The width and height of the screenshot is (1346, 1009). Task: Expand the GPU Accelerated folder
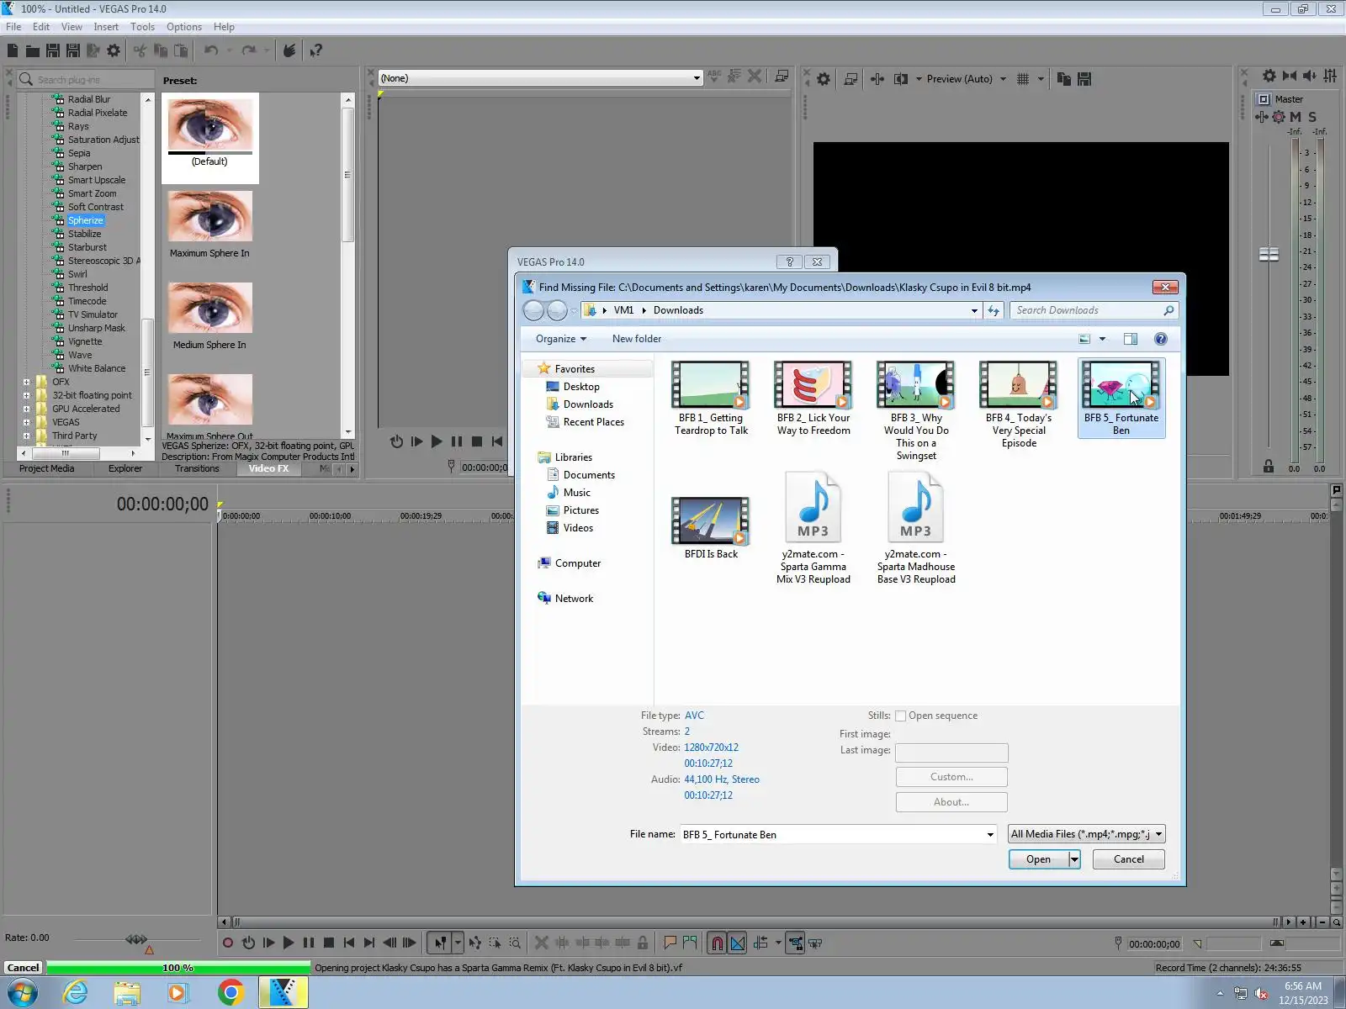26,409
